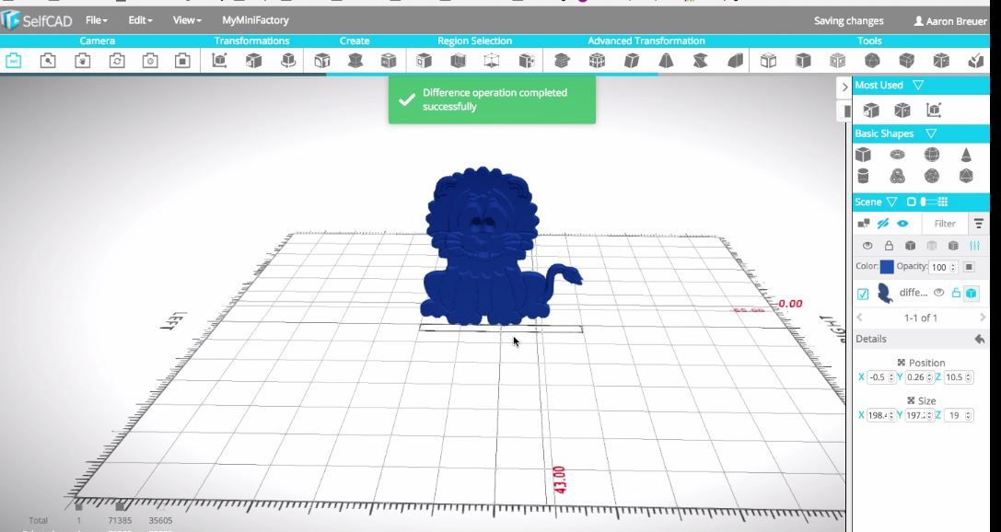Insert a sphere from Basic Shapes
Screen dimensions: 1001x532
click(x=932, y=154)
